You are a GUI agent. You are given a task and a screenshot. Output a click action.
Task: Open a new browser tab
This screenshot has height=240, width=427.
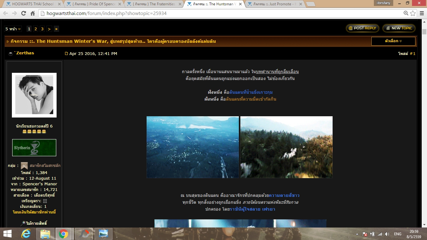310,4
